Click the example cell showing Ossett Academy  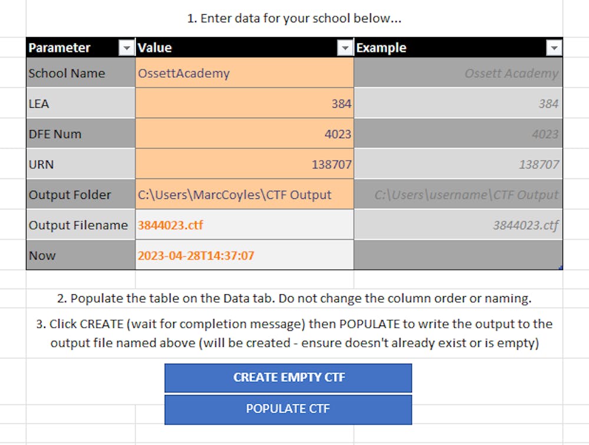point(458,74)
